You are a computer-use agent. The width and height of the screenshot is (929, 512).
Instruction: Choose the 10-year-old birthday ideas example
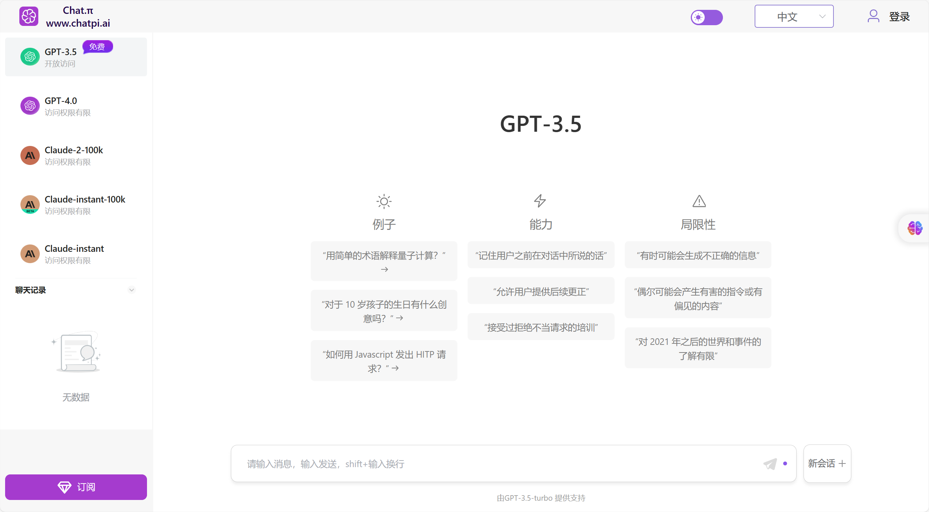[384, 311]
